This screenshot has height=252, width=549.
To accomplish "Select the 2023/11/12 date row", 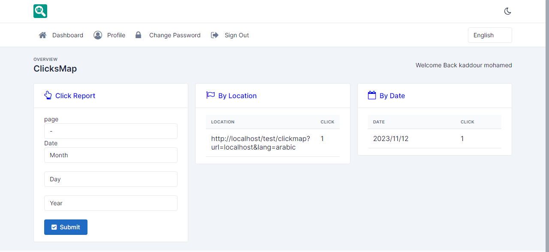I will pyautogui.click(x=434, y=138).
